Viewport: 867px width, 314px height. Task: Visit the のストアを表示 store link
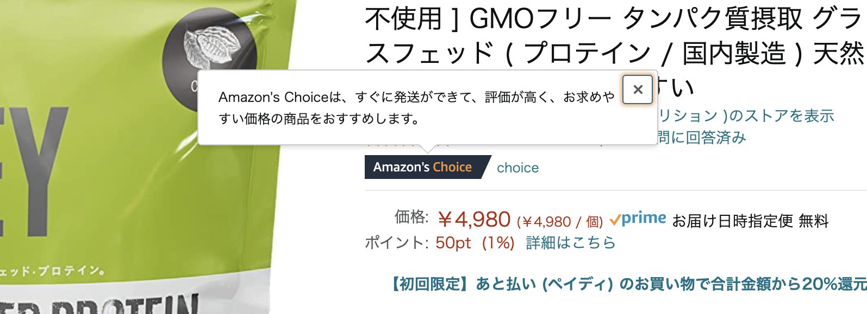click(746, 116)
